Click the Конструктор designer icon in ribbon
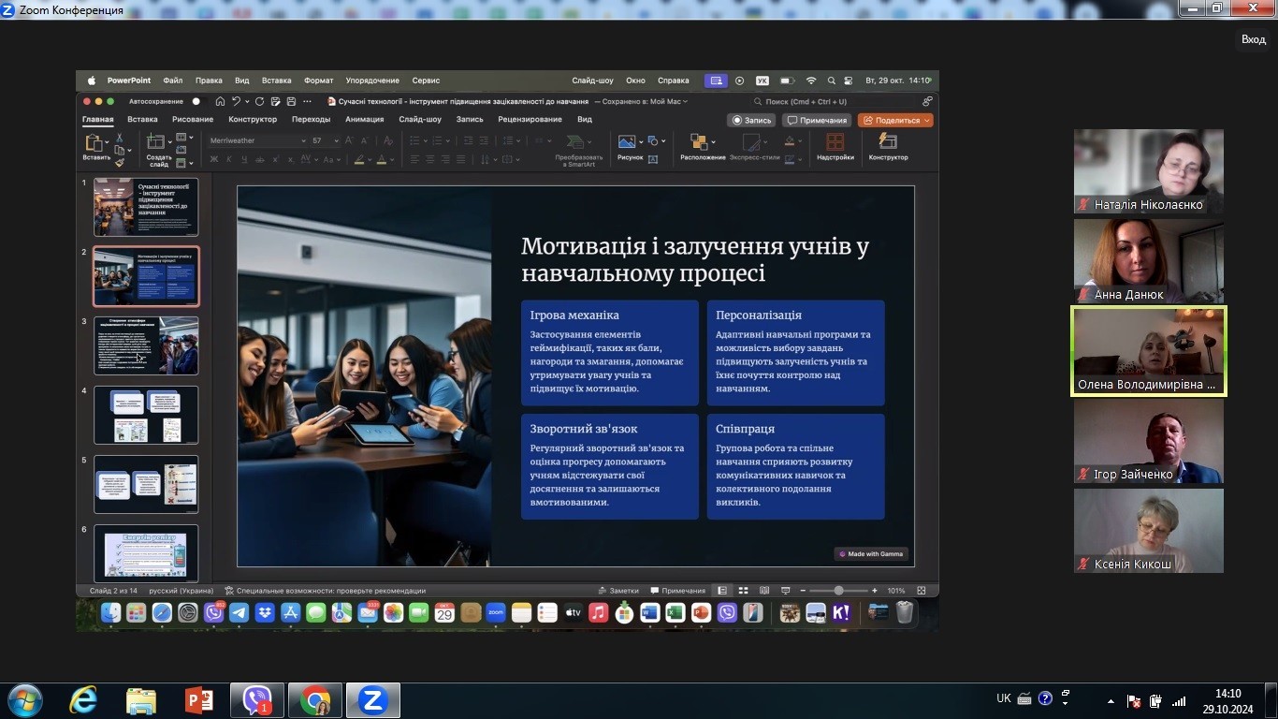 [x=888, y=141]
